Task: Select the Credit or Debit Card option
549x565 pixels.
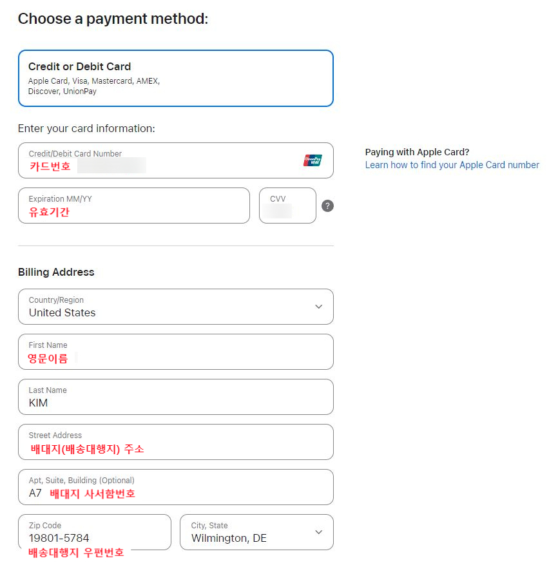Action: [175, 78]
